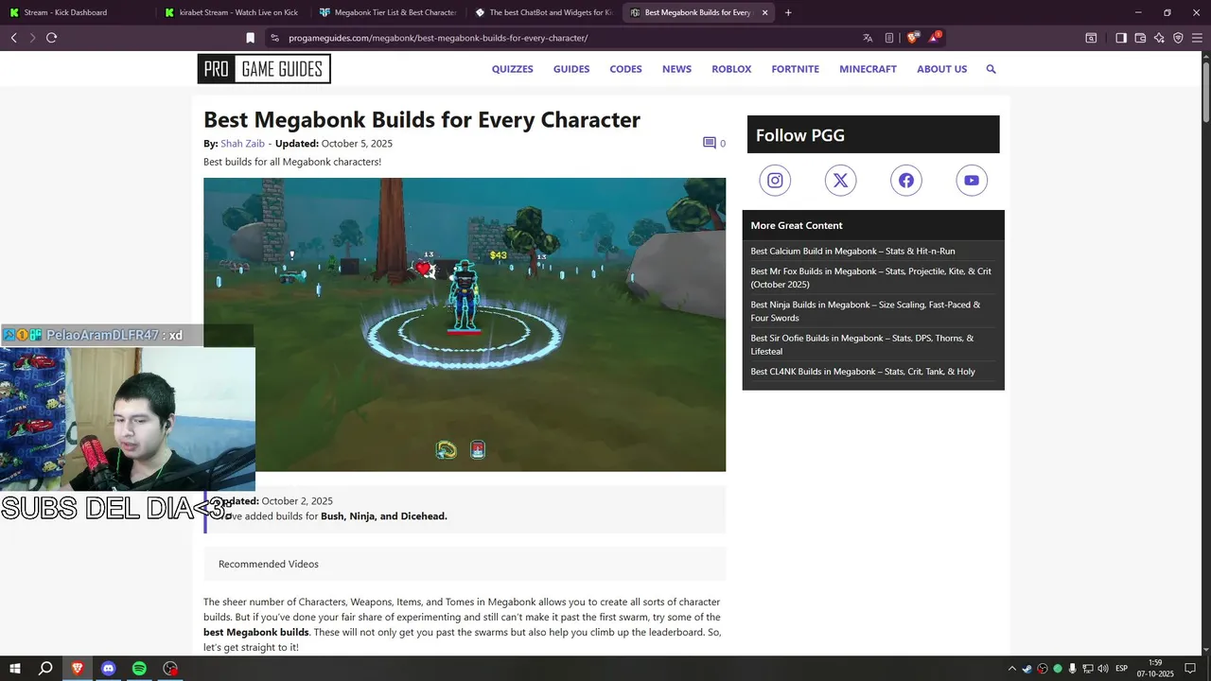This screenshot has height=681, width=1211.
Task: Open PGG Facebook page icon
Action: (906, 181)
